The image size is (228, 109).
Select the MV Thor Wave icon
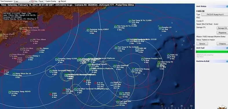32,40
